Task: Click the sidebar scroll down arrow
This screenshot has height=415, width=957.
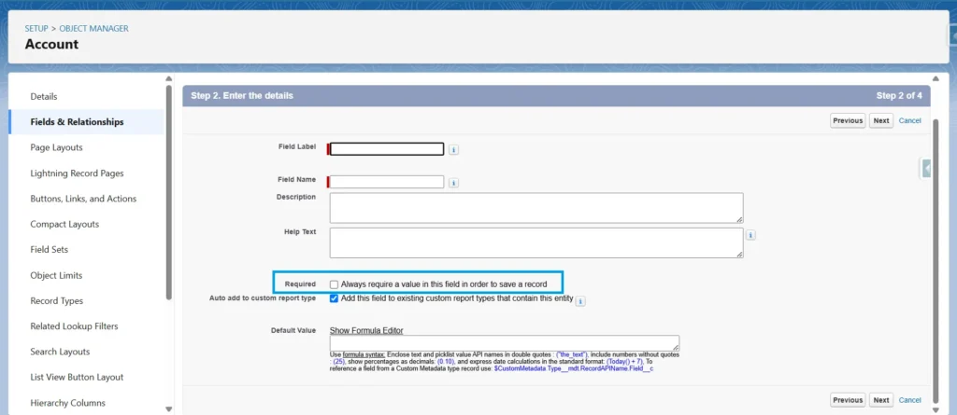Action: tap(168, 408)
